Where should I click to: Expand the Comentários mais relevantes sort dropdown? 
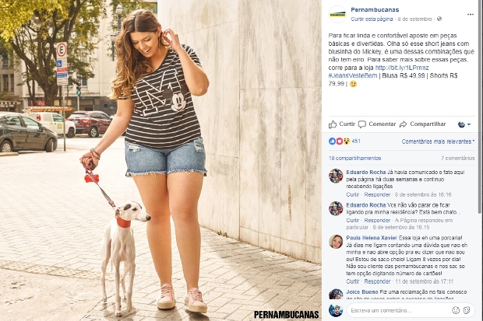pyautogui.click(x=438, y=141)
